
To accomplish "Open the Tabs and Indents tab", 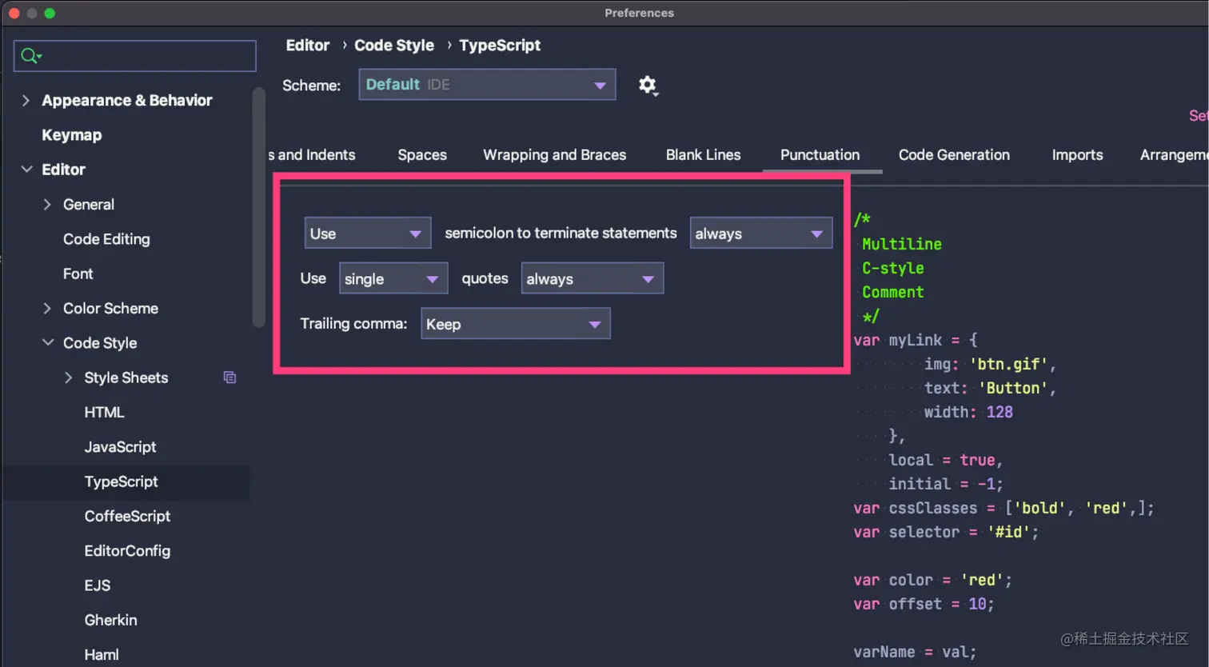I will click(x=313, y=155).
